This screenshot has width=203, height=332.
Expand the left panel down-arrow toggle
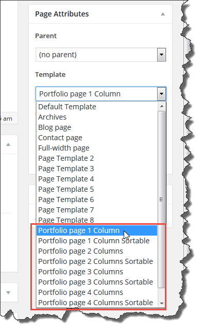click(x=8, y=293)
